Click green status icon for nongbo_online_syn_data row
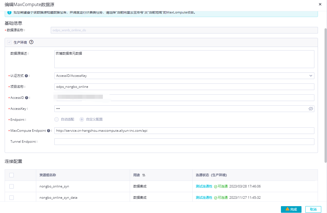The height and width of the screenshot is (213, 327). 216,198
